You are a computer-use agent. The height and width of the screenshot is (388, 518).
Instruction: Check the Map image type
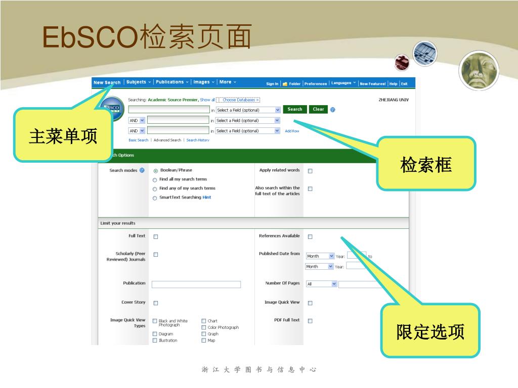pyautogui.click(x=204, y=340)
